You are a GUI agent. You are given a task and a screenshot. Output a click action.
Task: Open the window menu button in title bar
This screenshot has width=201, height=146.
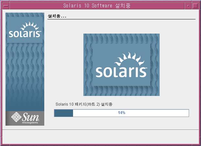6,6
